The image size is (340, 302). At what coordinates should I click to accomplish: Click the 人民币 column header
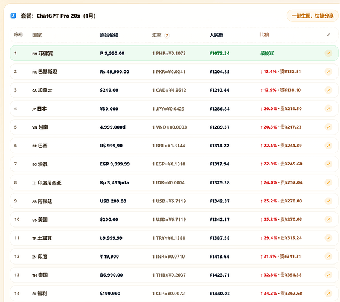point(216,35)
